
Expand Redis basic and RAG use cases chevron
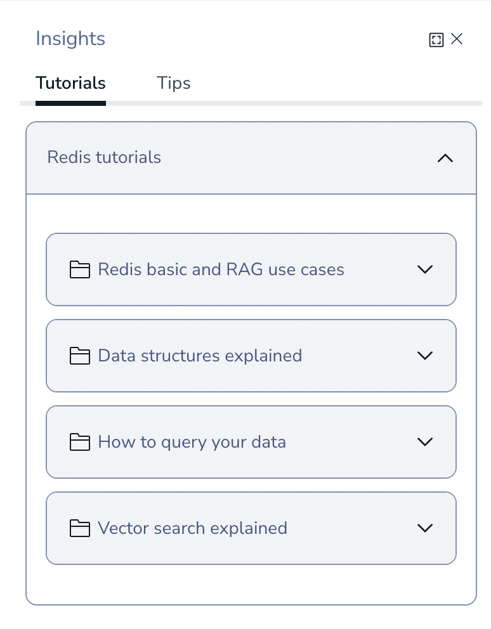(425, 269)
